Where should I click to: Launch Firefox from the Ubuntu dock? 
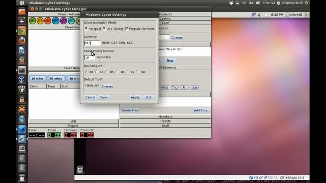click(22, 41)
